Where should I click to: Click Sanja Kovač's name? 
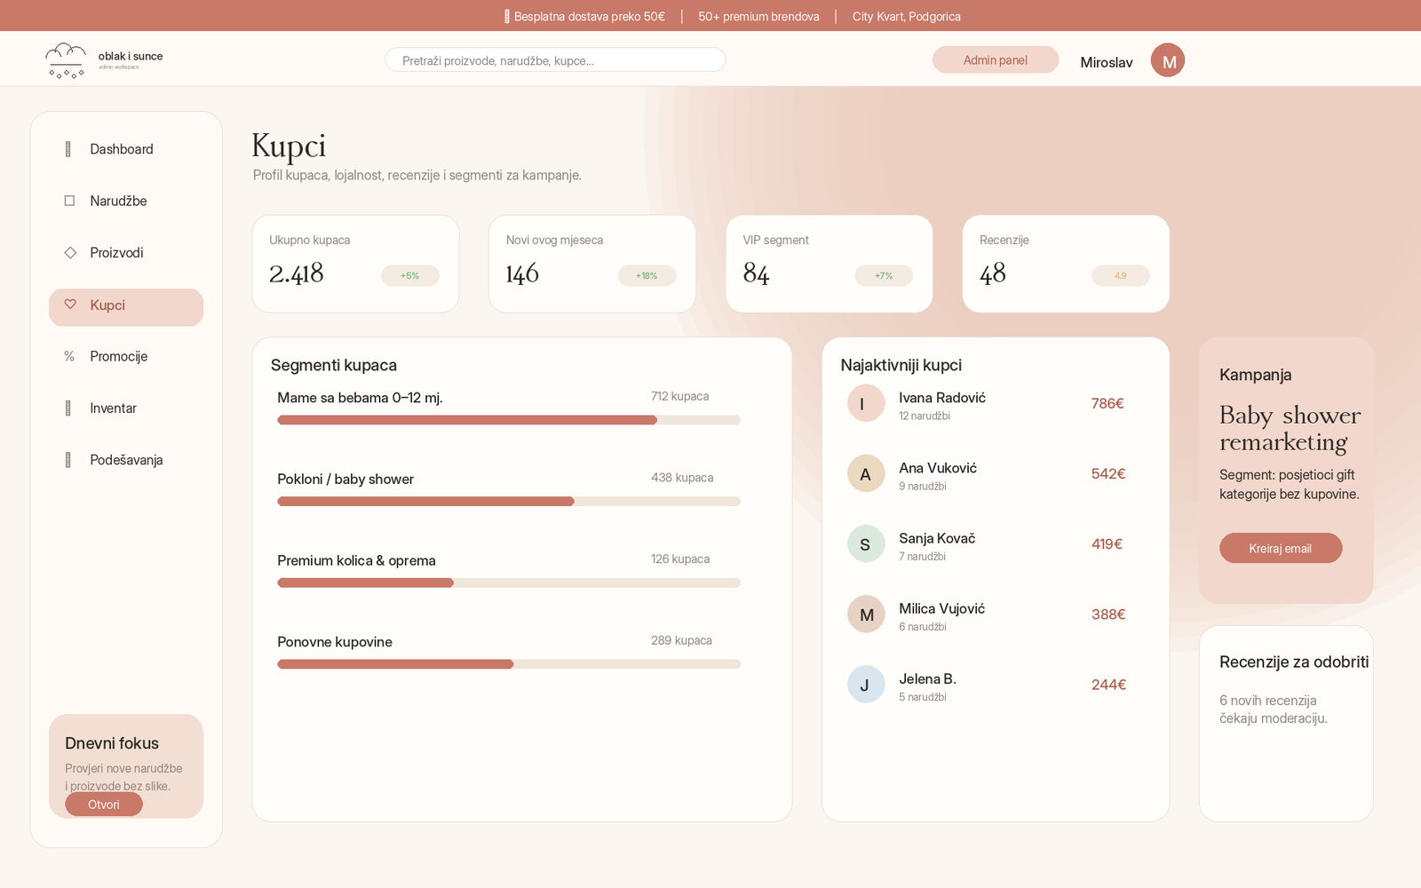pos(937,538)
